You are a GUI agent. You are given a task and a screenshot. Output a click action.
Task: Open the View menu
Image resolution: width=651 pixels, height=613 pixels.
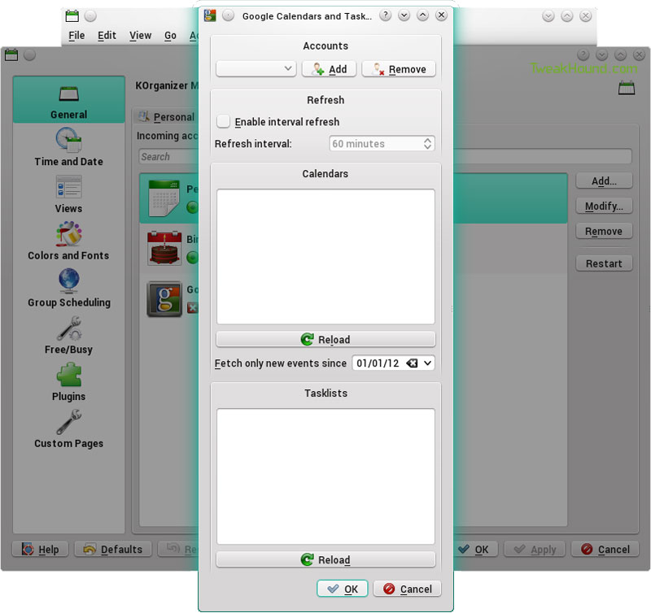coord(140,36)
